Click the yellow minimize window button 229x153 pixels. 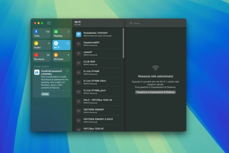(39, 23)
